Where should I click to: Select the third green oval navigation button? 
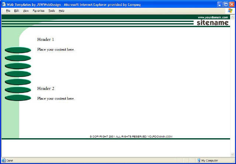pos(18,66)
